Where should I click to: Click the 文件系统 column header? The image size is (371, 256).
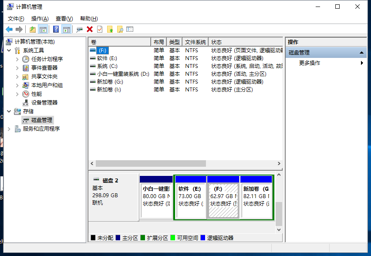point(195,42)
